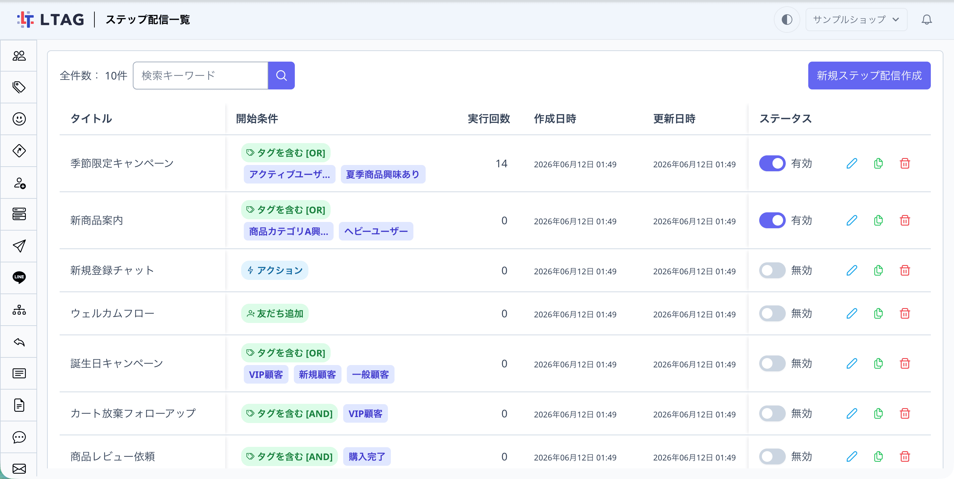Click the 商品レビュー依頼 title cell
The width and height of the screenshot is (954, 479).
(113, 456)
